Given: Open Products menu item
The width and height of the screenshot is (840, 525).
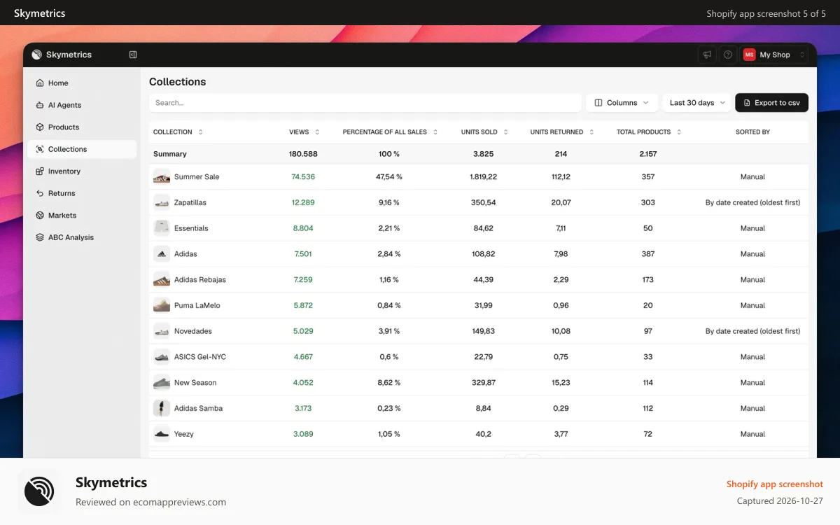Looking at the screenshot, I should coord(82,127).
